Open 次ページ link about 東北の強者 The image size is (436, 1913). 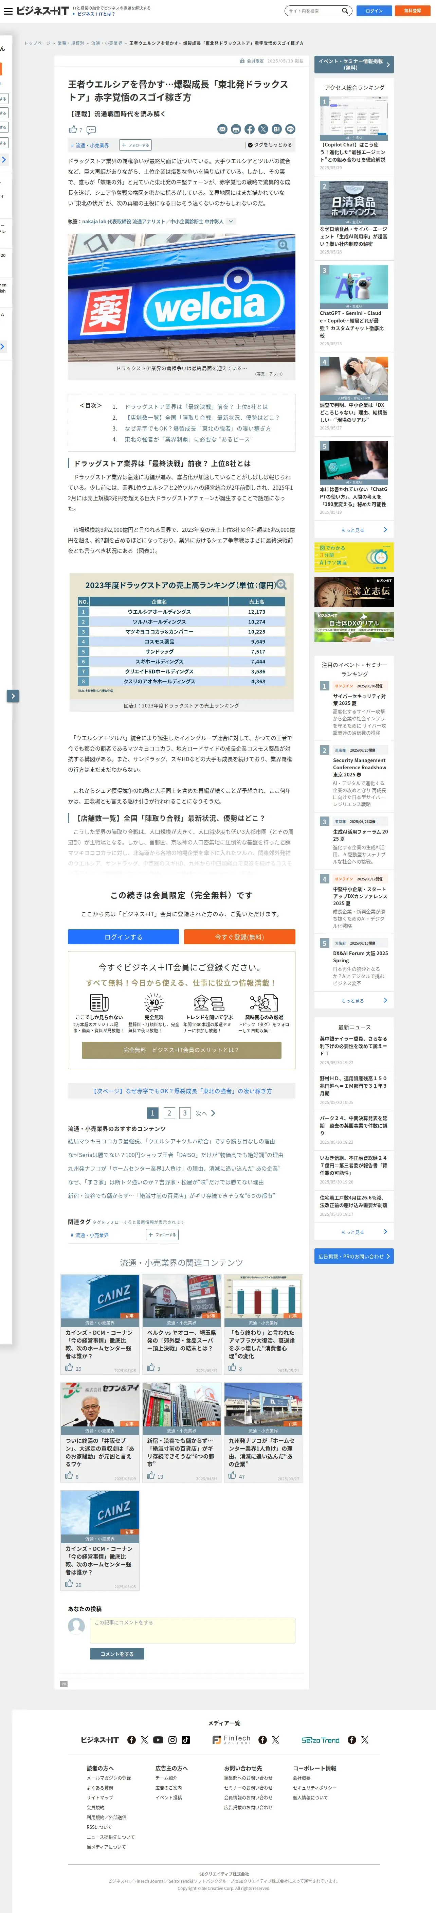point(182,1091)
